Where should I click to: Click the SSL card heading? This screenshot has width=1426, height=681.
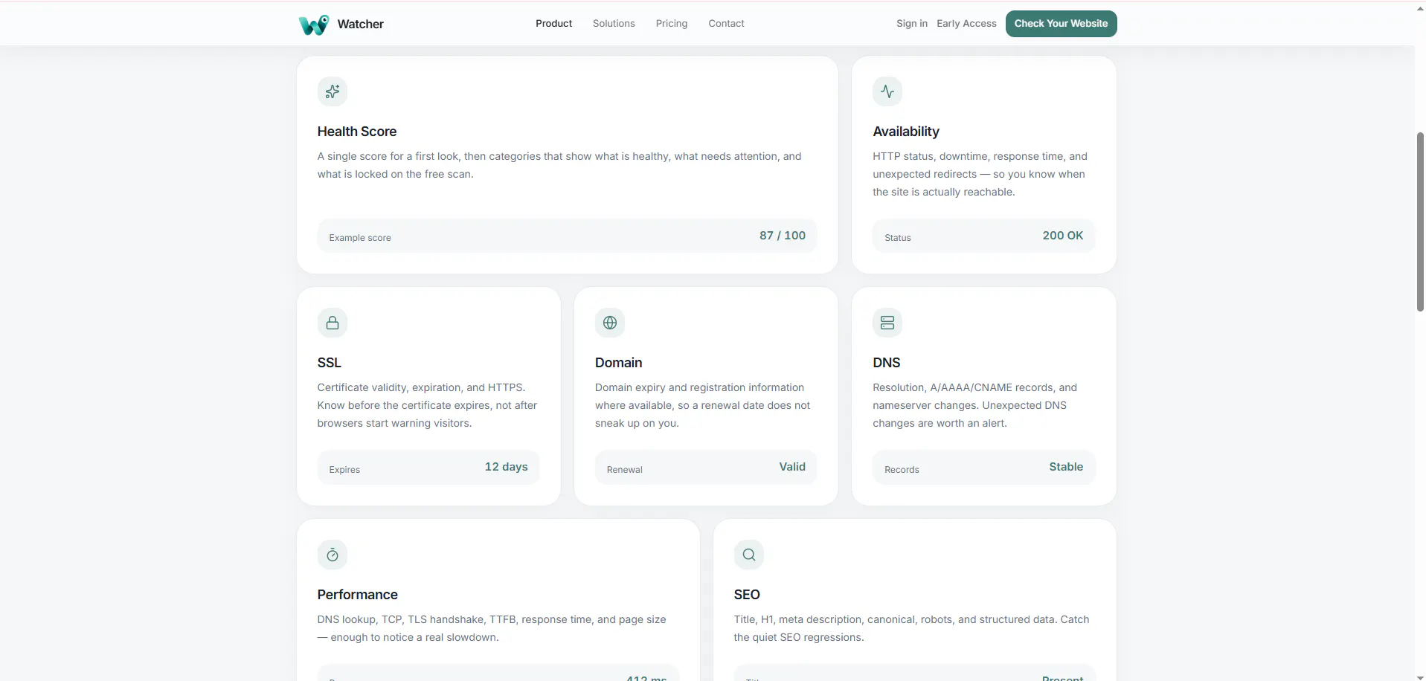(330, 363)
